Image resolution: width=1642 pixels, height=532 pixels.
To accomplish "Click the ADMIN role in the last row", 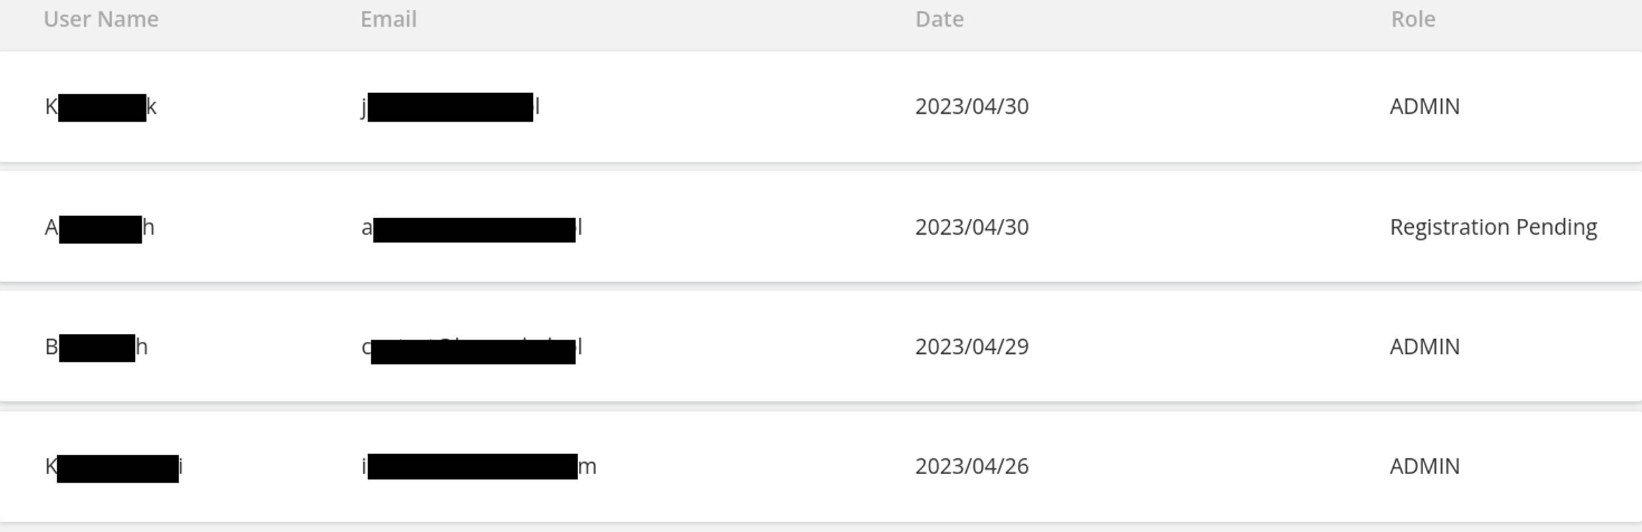I will pos(1424,466).
